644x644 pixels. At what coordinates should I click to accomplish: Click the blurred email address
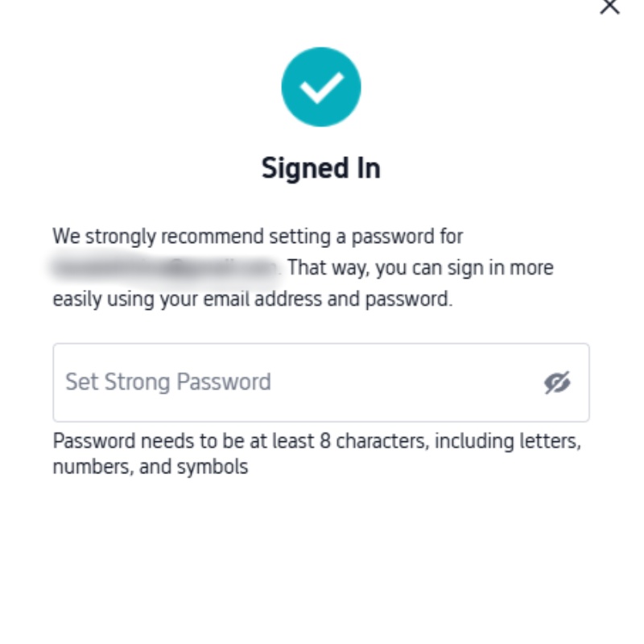(x=165, y=268)
